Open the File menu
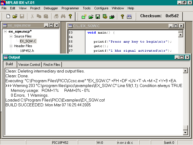The image size is (193, 145). [x=4, y=8]
